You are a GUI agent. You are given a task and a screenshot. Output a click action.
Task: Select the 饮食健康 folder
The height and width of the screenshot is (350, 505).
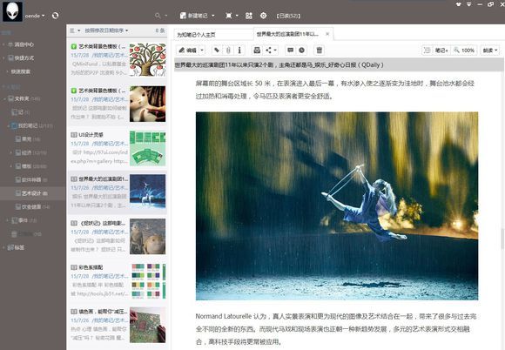pyautogui.click(x=31, y=206)
